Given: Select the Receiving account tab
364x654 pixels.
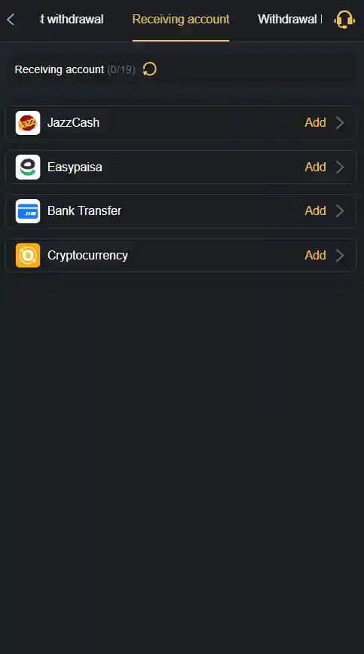Looking at the screenshot, I should pos(181,19).
